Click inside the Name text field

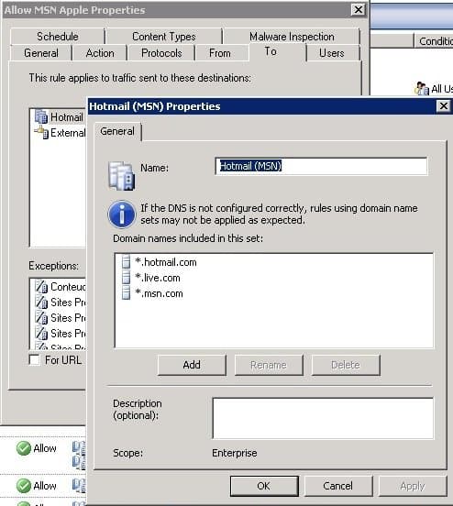(321, 166)
